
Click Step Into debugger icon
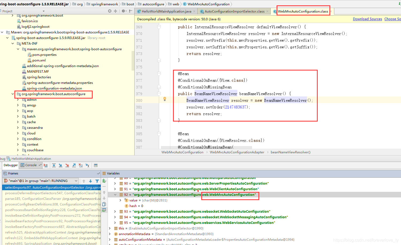click(61, 165)
